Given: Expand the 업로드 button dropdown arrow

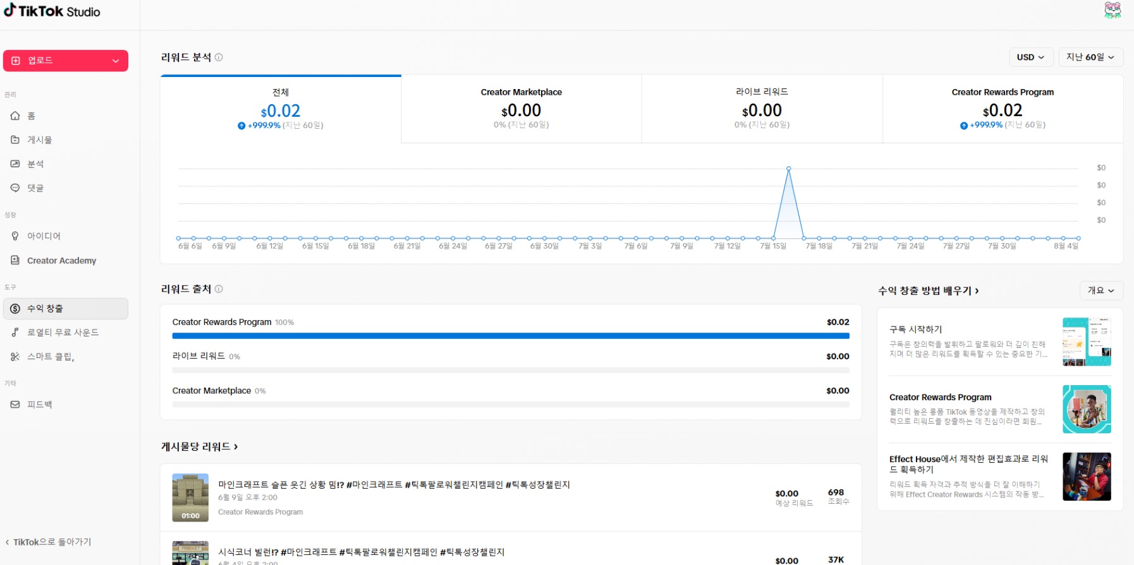Looking at the screenshot, I should pos(116,61).
